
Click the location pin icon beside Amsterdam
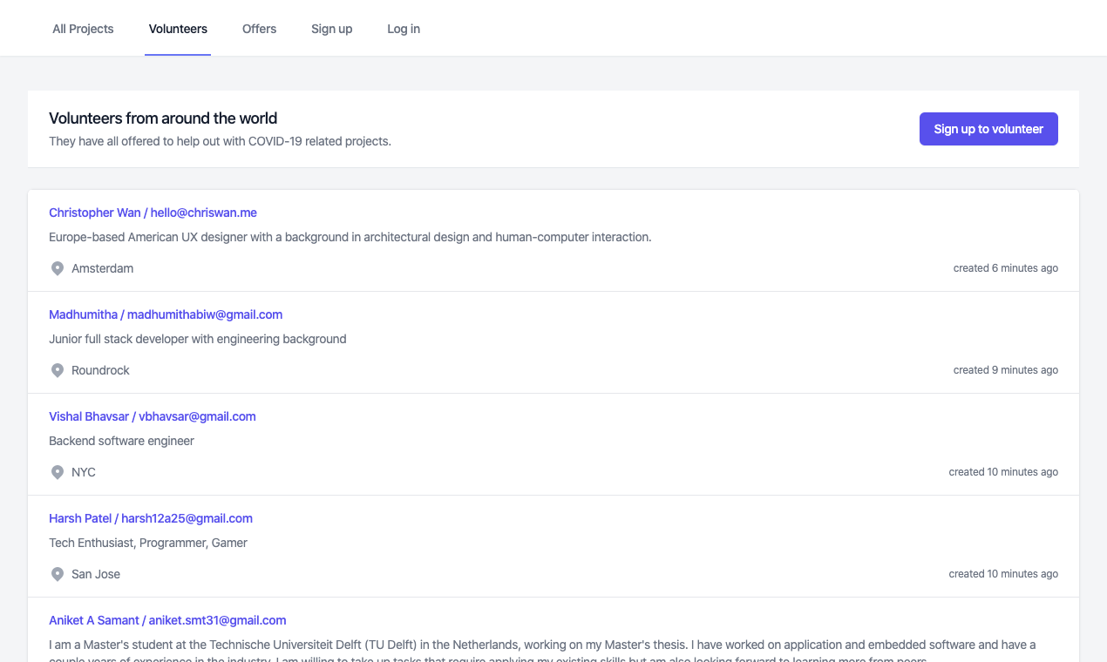[x=58, y=268]
